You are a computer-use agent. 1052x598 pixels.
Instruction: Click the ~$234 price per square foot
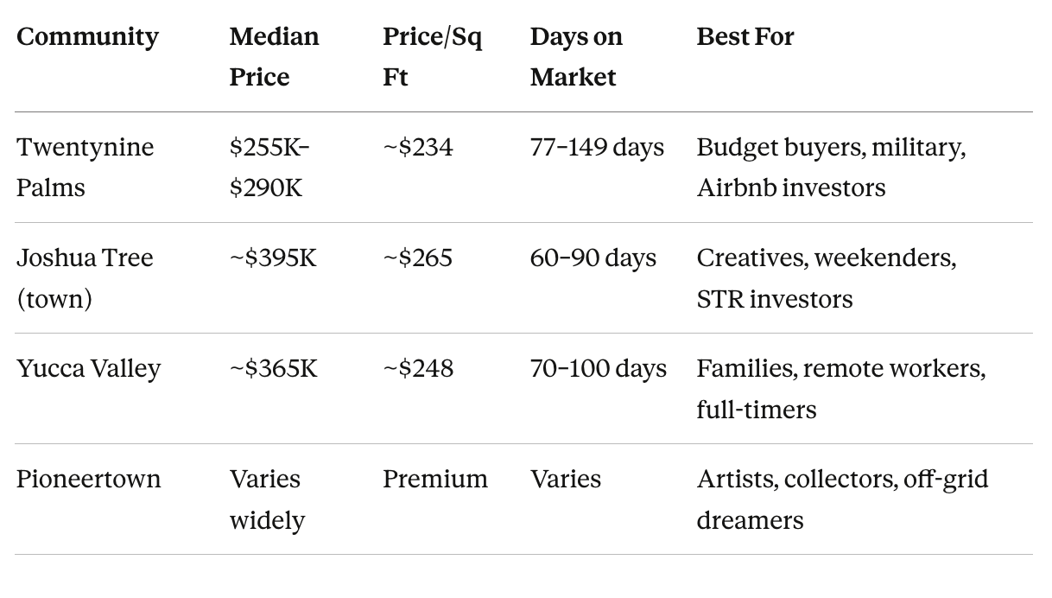coord(418,148)
